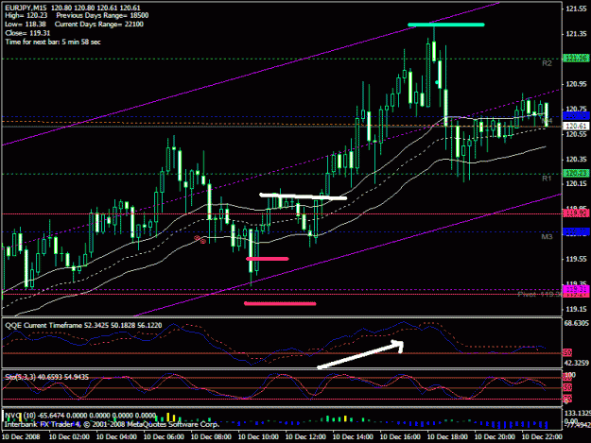Screen dimensions: 591x443
Task: Select the Sto(5,3,3) indicator label
Action: click(46, 377)
